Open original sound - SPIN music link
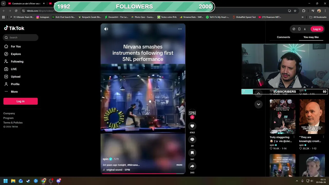Image resolution: width=329 pixels, height=185 pixels. click(x=116, y=170)
